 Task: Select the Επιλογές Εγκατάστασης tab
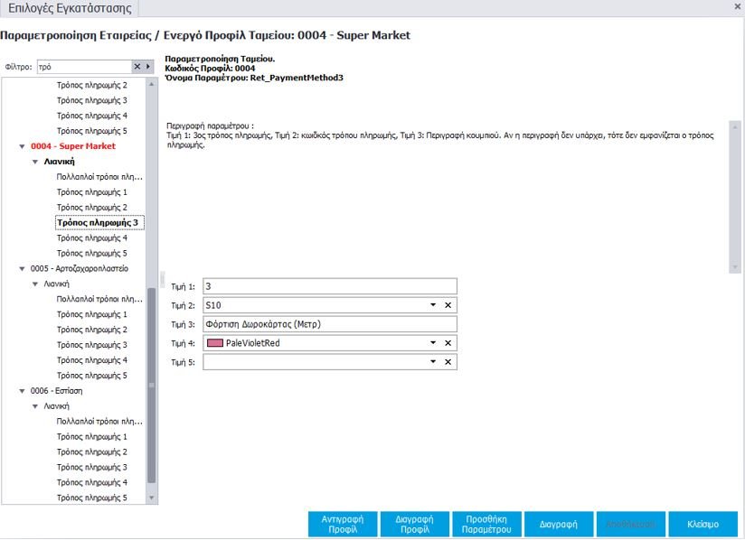pos(70,9)
